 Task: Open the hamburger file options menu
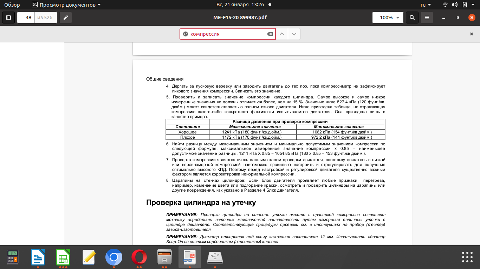427,18
